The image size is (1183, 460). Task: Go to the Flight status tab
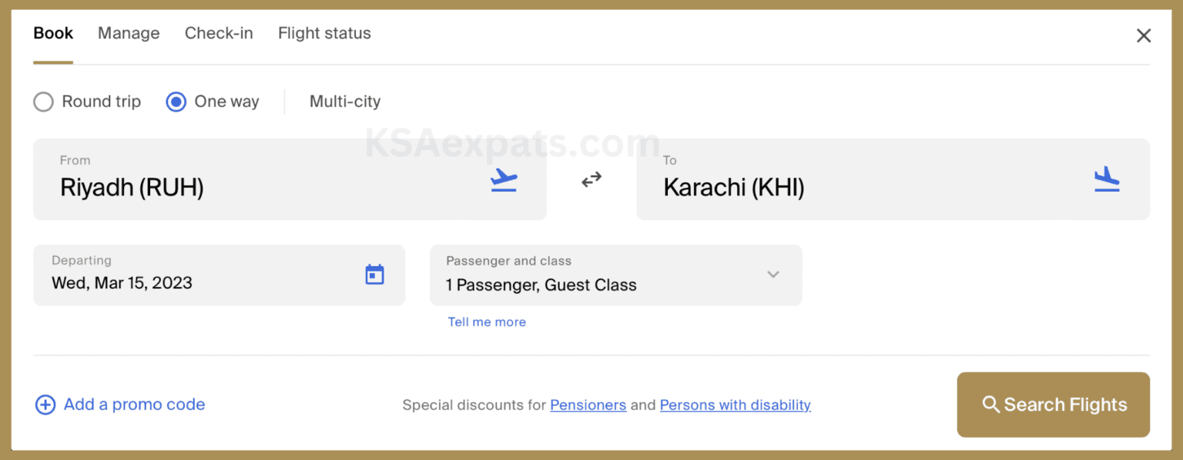tap(324, 33)
